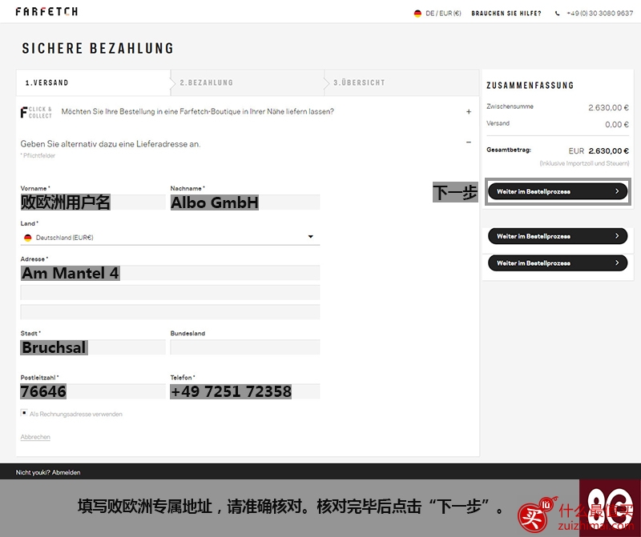The image size is (641, 537).
Task: Click the Zwischensumme 2.630,00 € amount
Action: (608, 108)
